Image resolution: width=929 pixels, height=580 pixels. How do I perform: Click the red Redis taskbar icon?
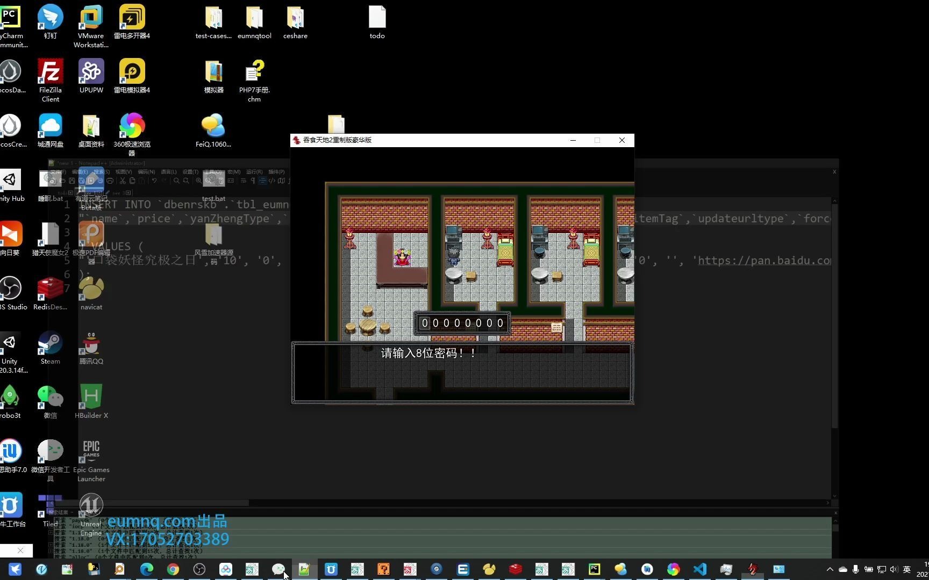[515, 569]
